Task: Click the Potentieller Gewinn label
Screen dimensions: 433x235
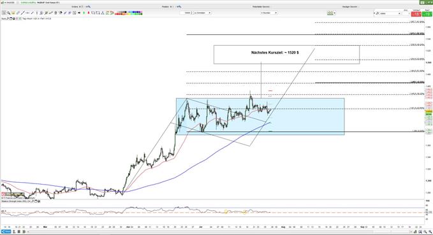Action: point(261,6)
